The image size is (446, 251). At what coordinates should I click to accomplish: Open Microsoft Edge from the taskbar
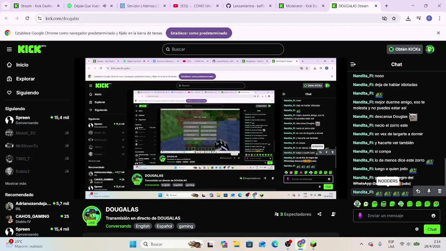coord(275,244)
